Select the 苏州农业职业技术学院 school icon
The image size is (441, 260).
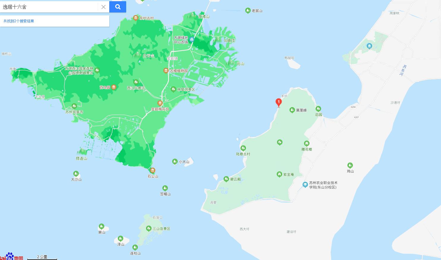[x=305, y=184]
